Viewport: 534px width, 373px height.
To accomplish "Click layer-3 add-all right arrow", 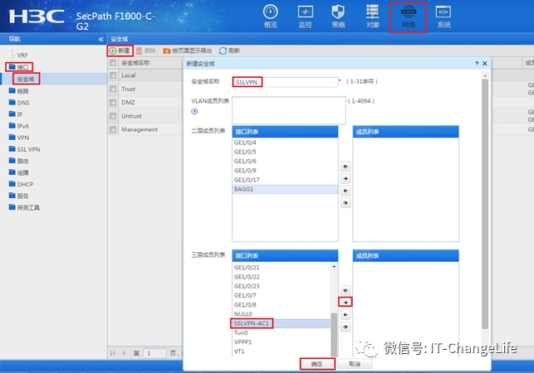I will (345, 290).
